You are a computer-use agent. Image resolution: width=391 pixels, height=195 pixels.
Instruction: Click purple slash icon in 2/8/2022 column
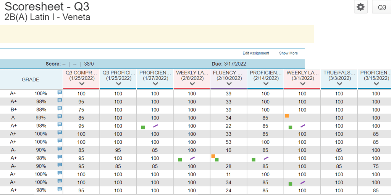(x=192, y=158)
